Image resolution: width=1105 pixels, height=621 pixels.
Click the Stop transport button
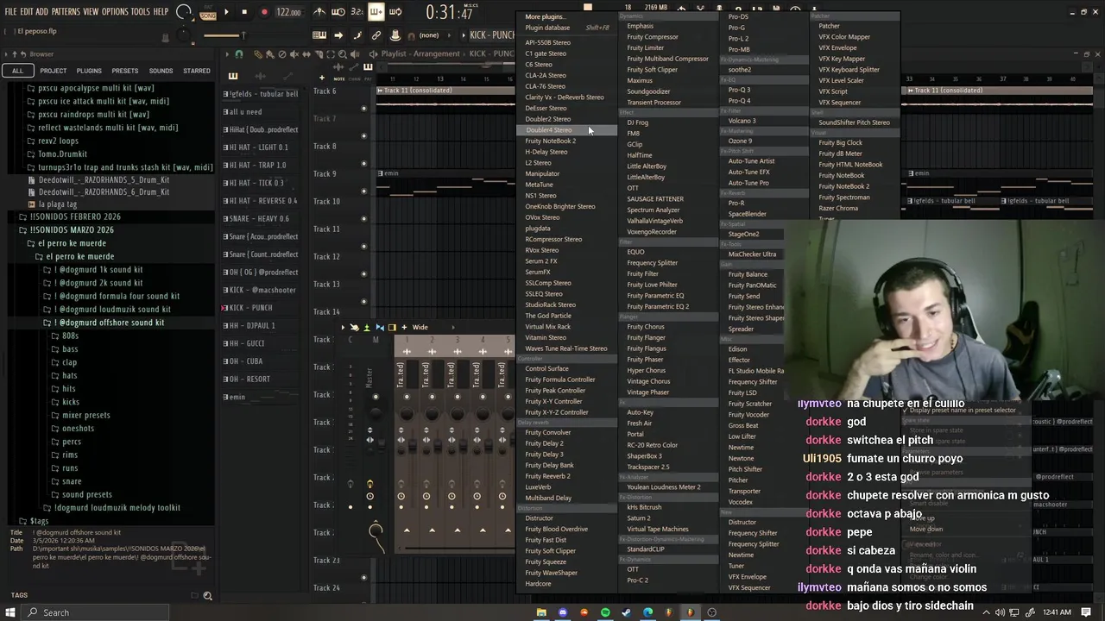pos(244,12)
